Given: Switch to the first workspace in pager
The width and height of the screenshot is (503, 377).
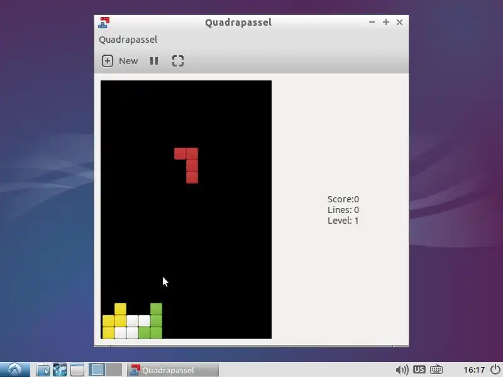Looking at the screenshot, I should pyautogui.click(x=97, y=369).
